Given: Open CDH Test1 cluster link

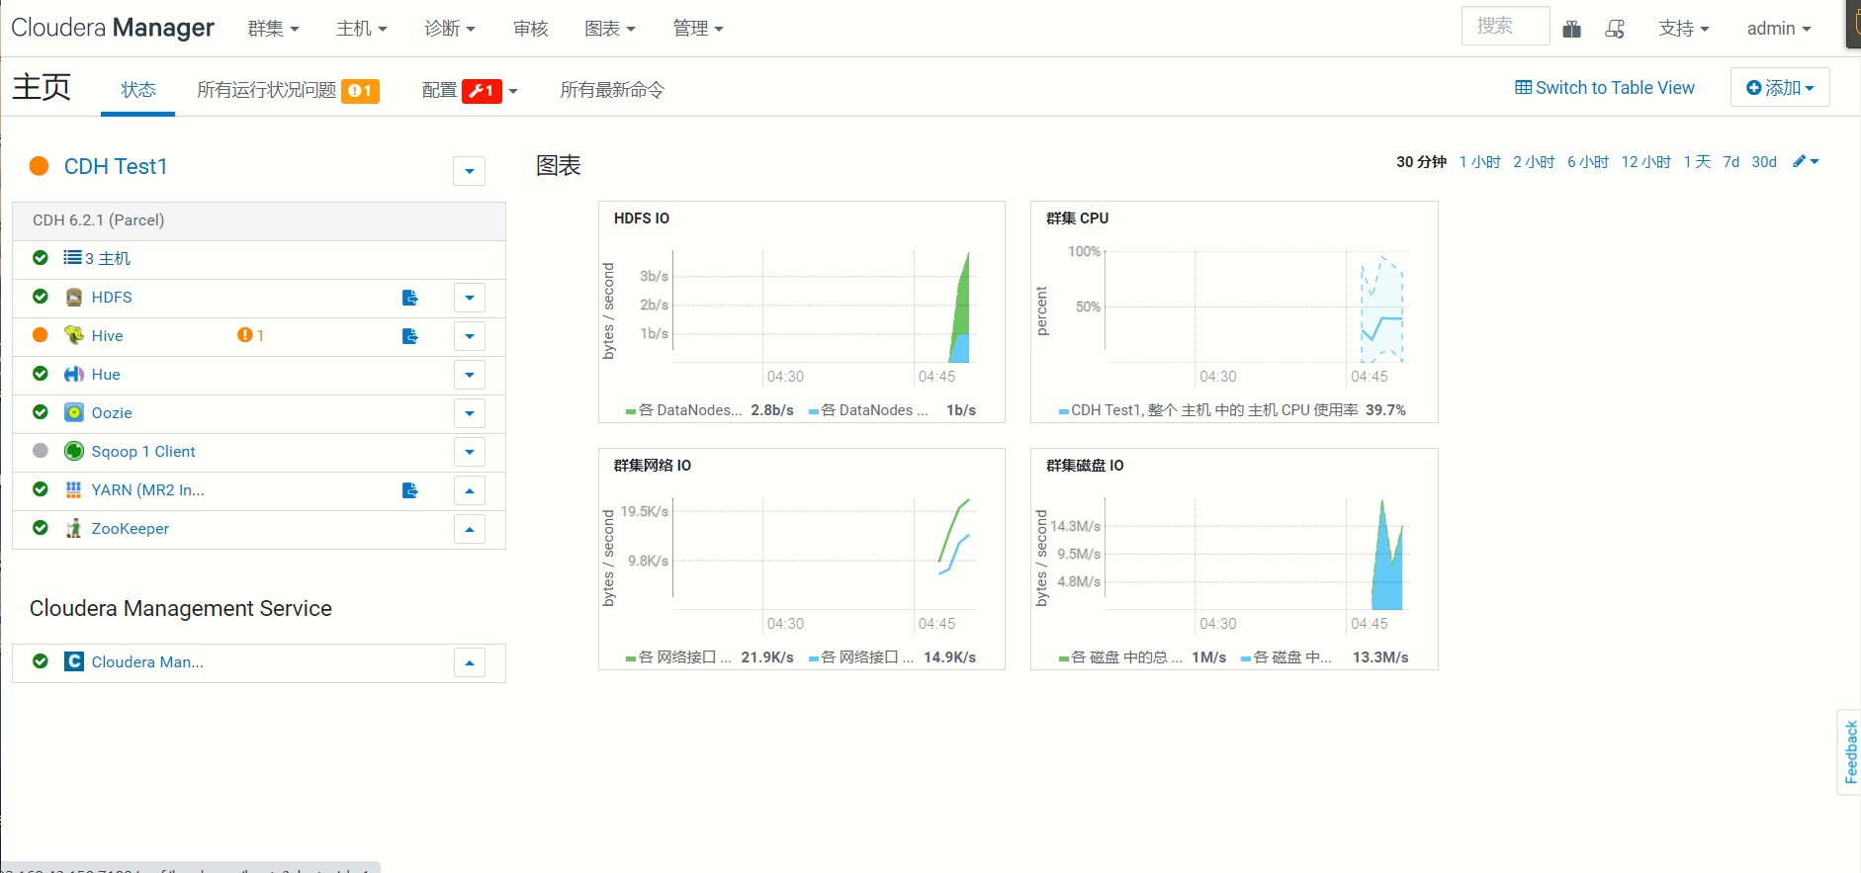Looking at the screenshot, I should pyautogui.click(x=116, y=166).
